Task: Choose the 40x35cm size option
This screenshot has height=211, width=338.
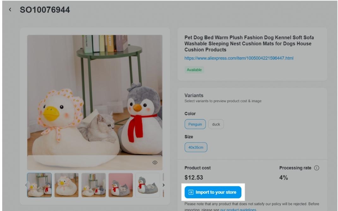Action: tap(196, 147)
